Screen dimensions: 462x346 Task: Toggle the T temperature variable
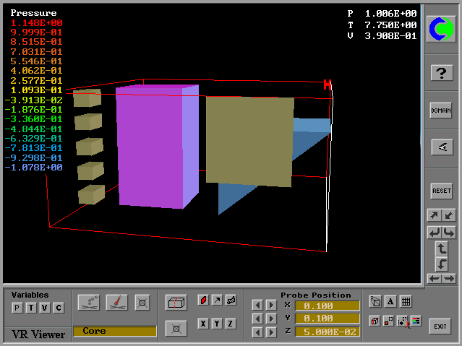(30, 308)
